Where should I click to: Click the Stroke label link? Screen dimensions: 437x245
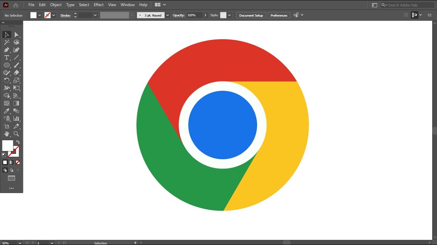(65, 15)
